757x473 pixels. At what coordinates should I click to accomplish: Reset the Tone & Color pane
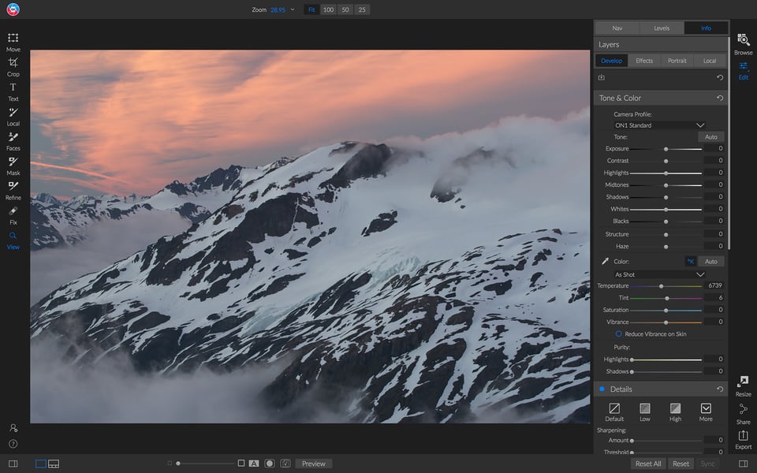pos(719,98)
